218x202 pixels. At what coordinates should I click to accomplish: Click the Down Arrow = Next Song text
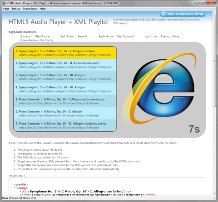coord(37,40)
